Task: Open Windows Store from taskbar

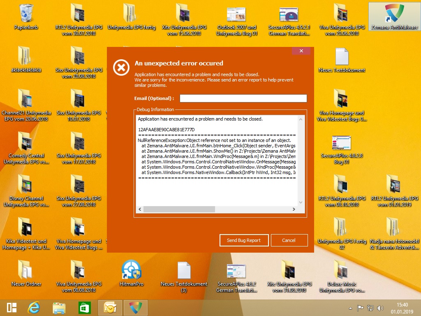Action: 84,308
